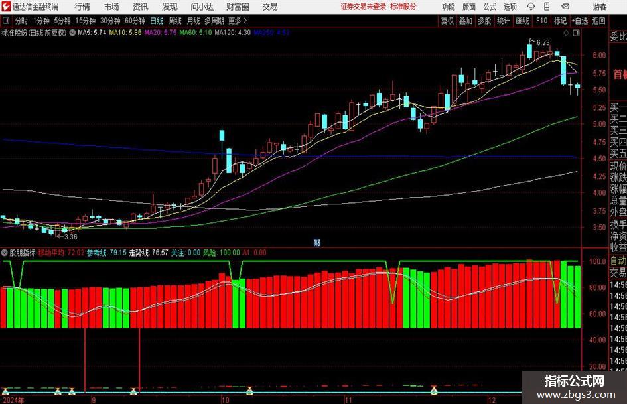627x404 pixels.
Task: Click the 多股 multi-stock button
Action: pos(484,21)
